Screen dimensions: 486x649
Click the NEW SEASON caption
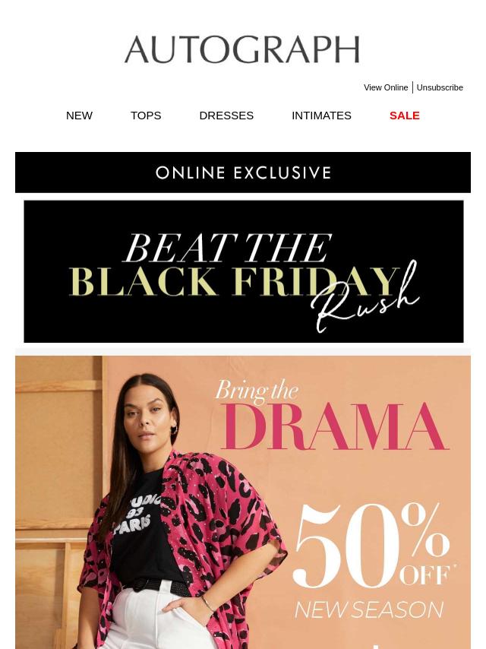click(x=369, y=609)
